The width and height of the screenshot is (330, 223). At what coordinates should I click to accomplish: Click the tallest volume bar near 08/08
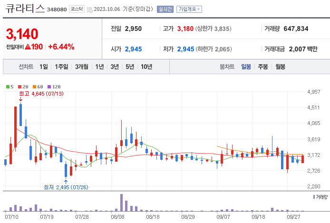[x=121, y=203]
